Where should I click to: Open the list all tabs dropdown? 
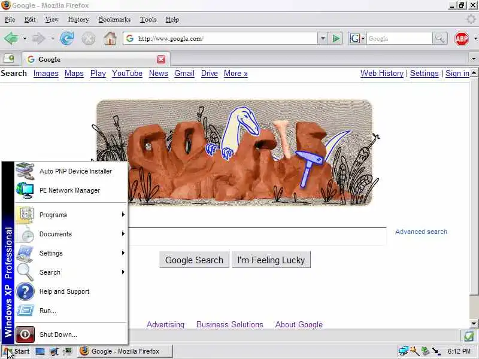coord(474,59)
